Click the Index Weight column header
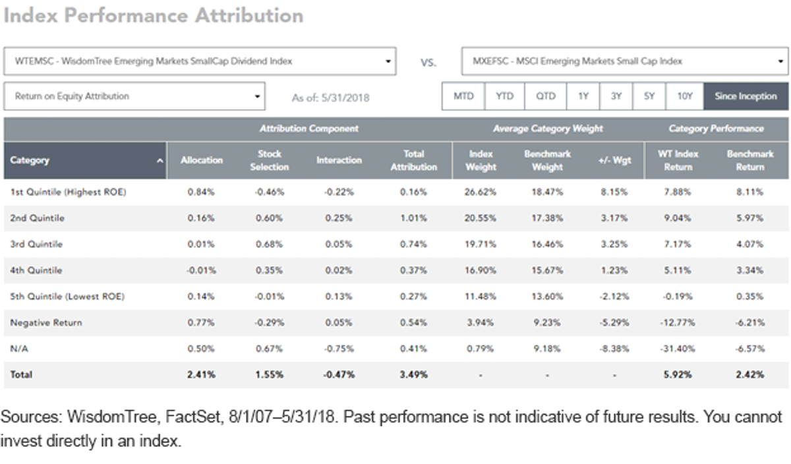The width and height of the screenshot is (791, 464). (x=481, y=160)
